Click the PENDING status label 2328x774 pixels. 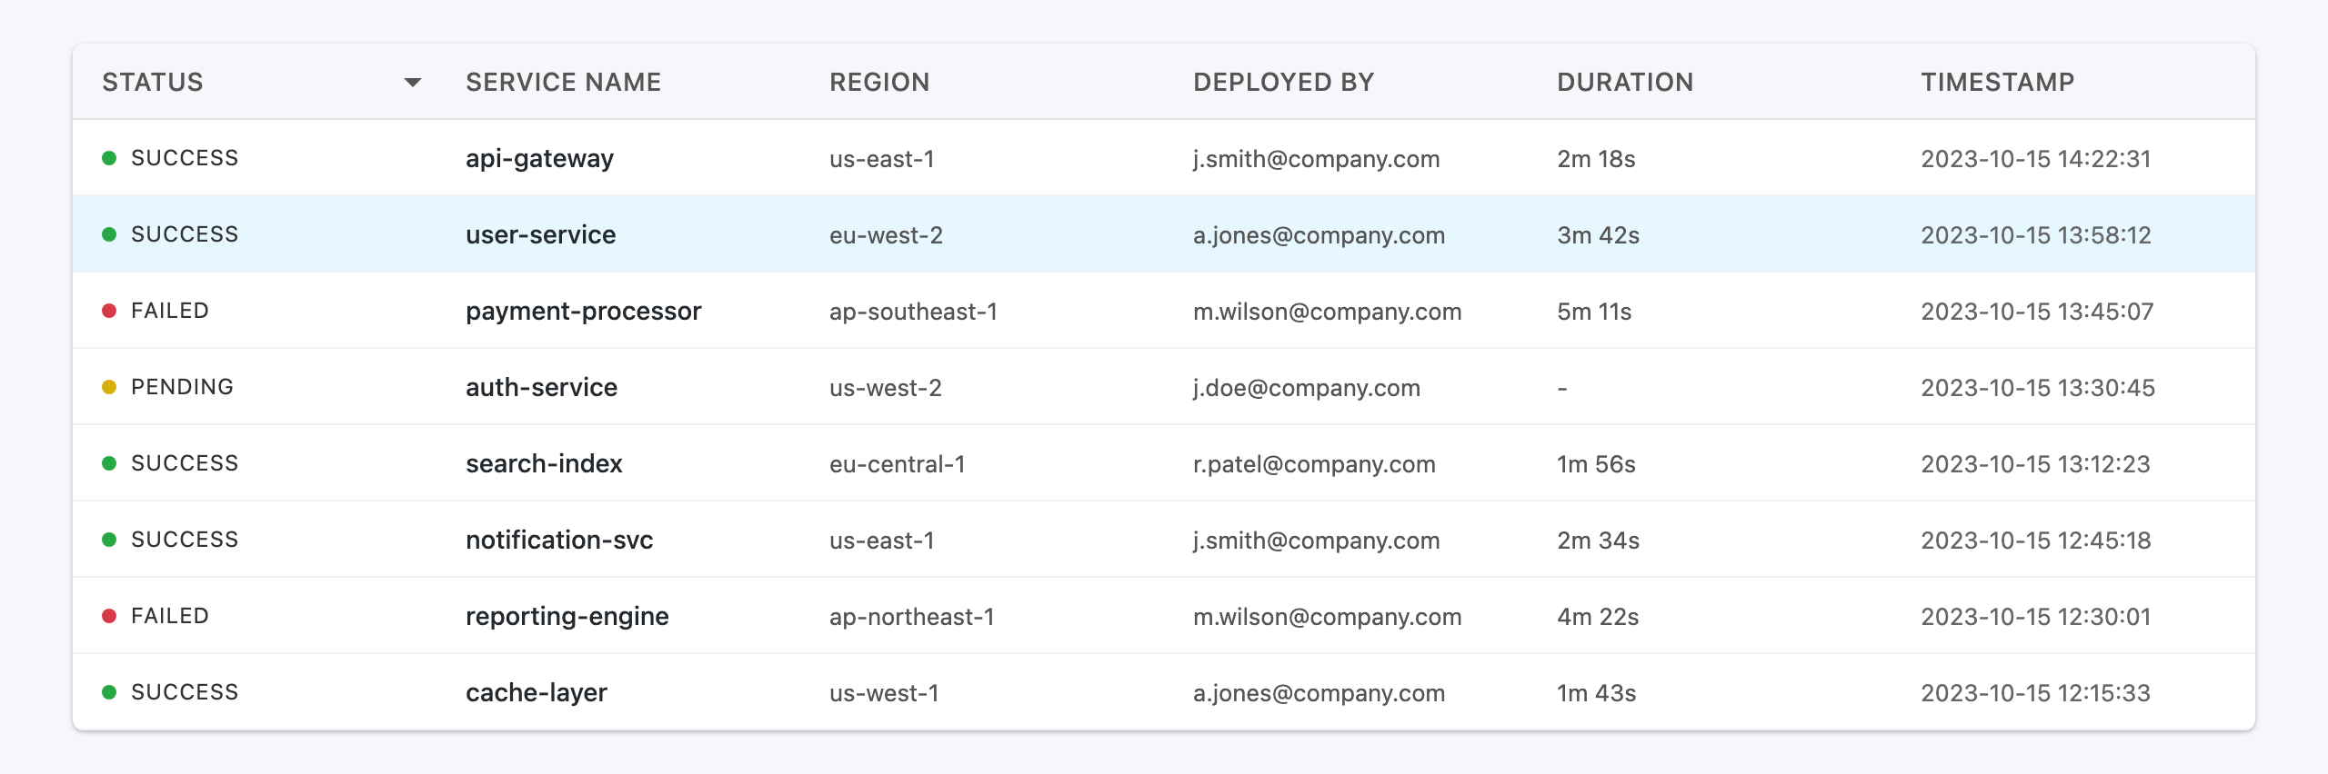click(182, 387)
